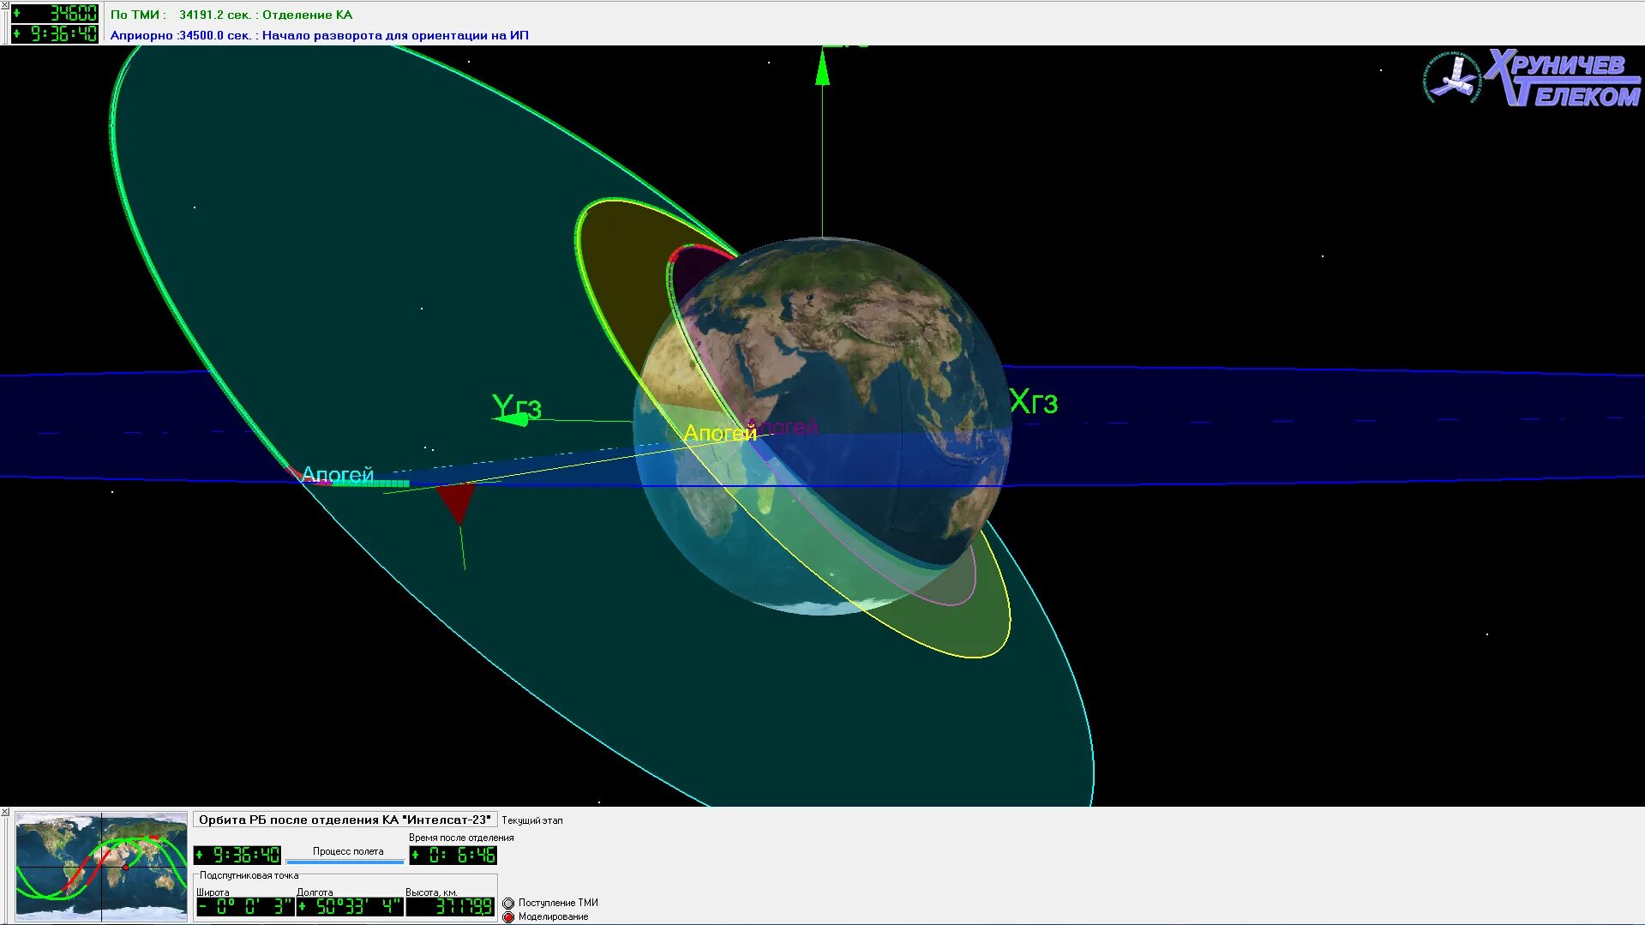This screenshot has height=925, width=1645.
Task: Click the Широта latitude readout
Action: click(x=245, y=906)
